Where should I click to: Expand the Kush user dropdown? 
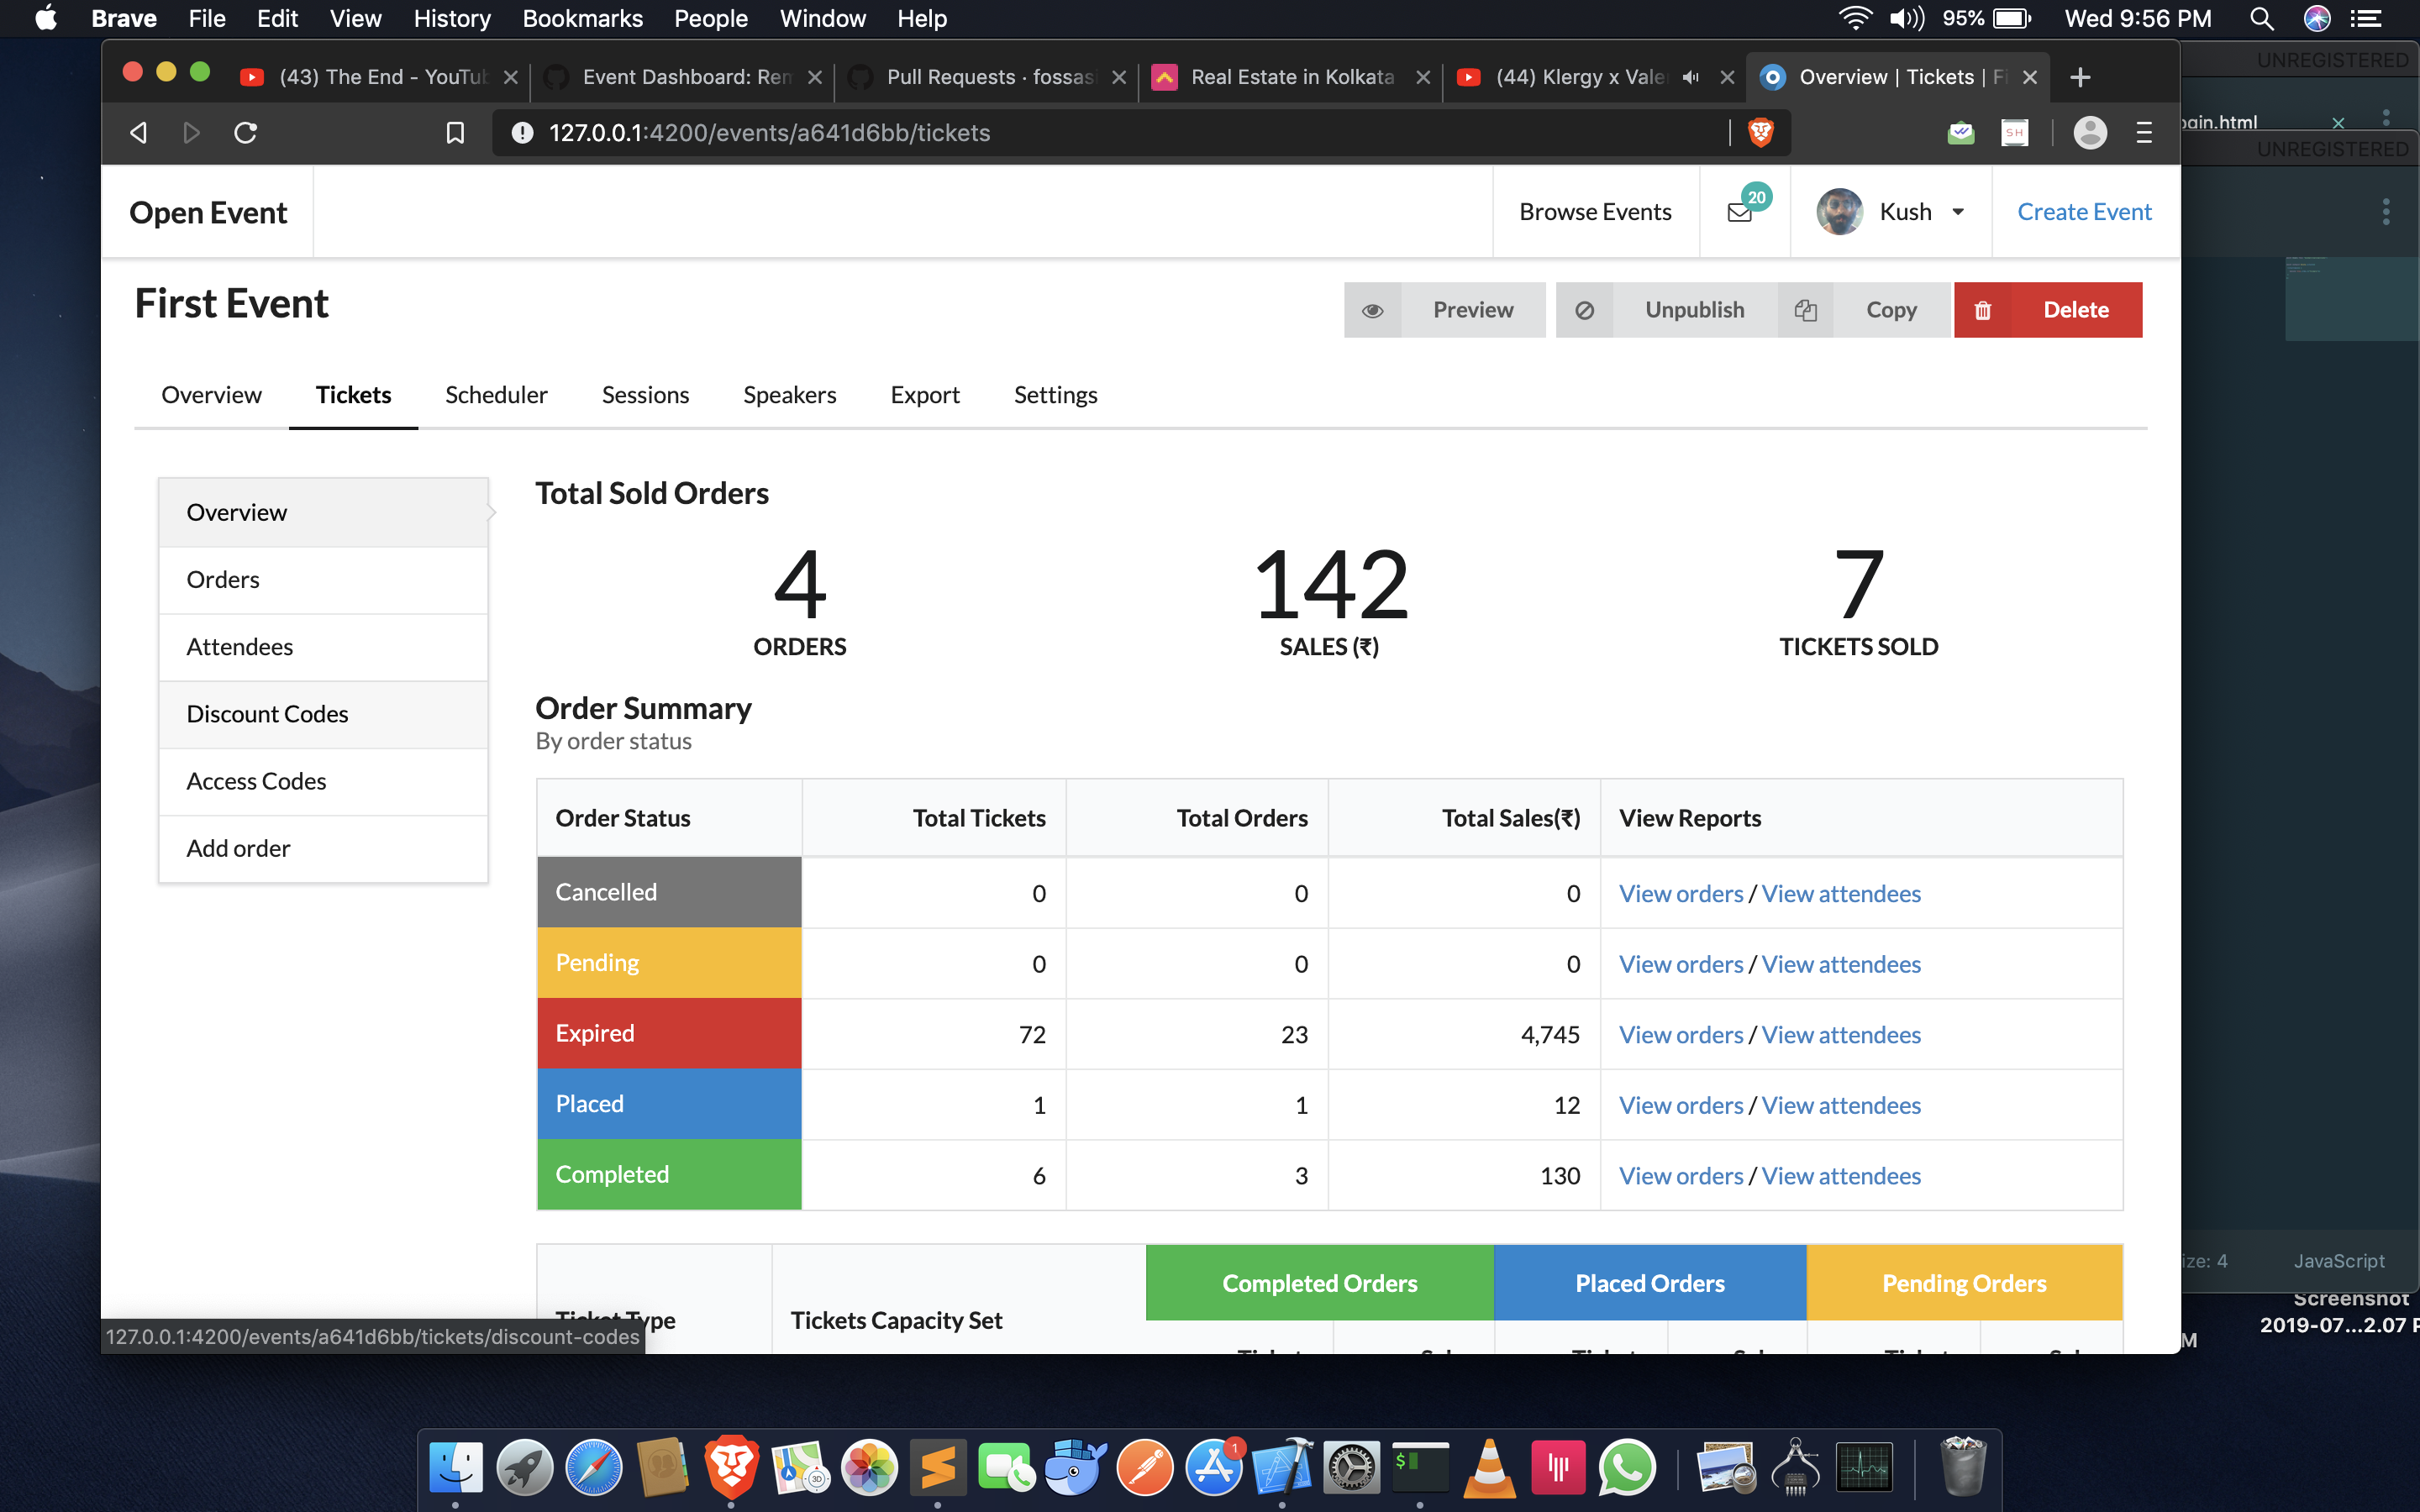[1958, 211]
